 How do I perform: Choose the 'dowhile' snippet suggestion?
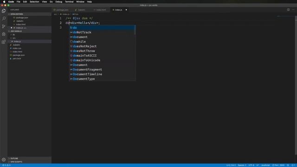pyautogui.click(x=102, y=42)
